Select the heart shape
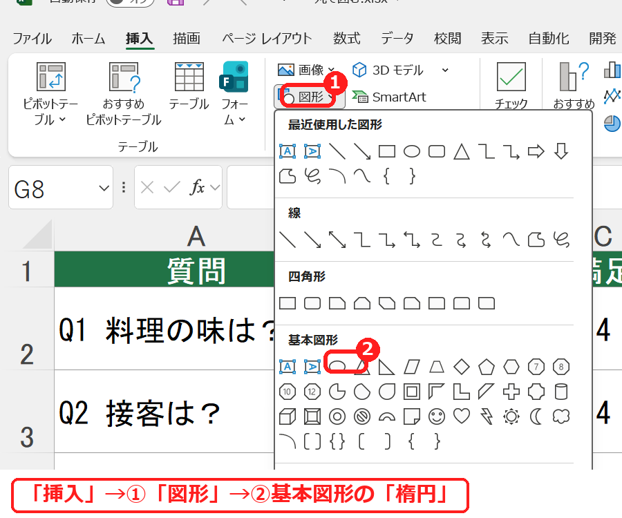The image size is (622, 518). (x=462, y=416)
